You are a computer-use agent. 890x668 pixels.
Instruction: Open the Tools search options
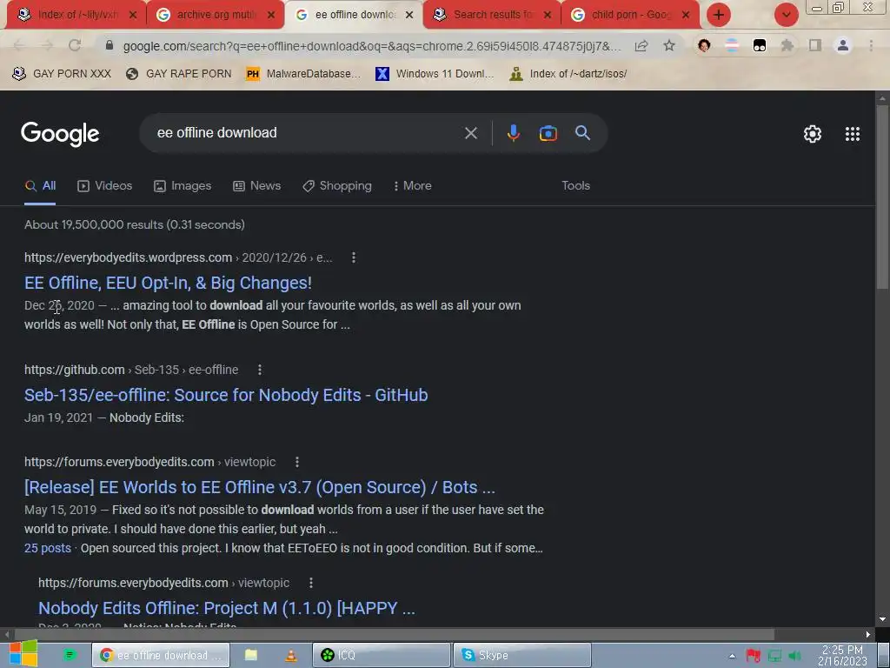(575, 186)
